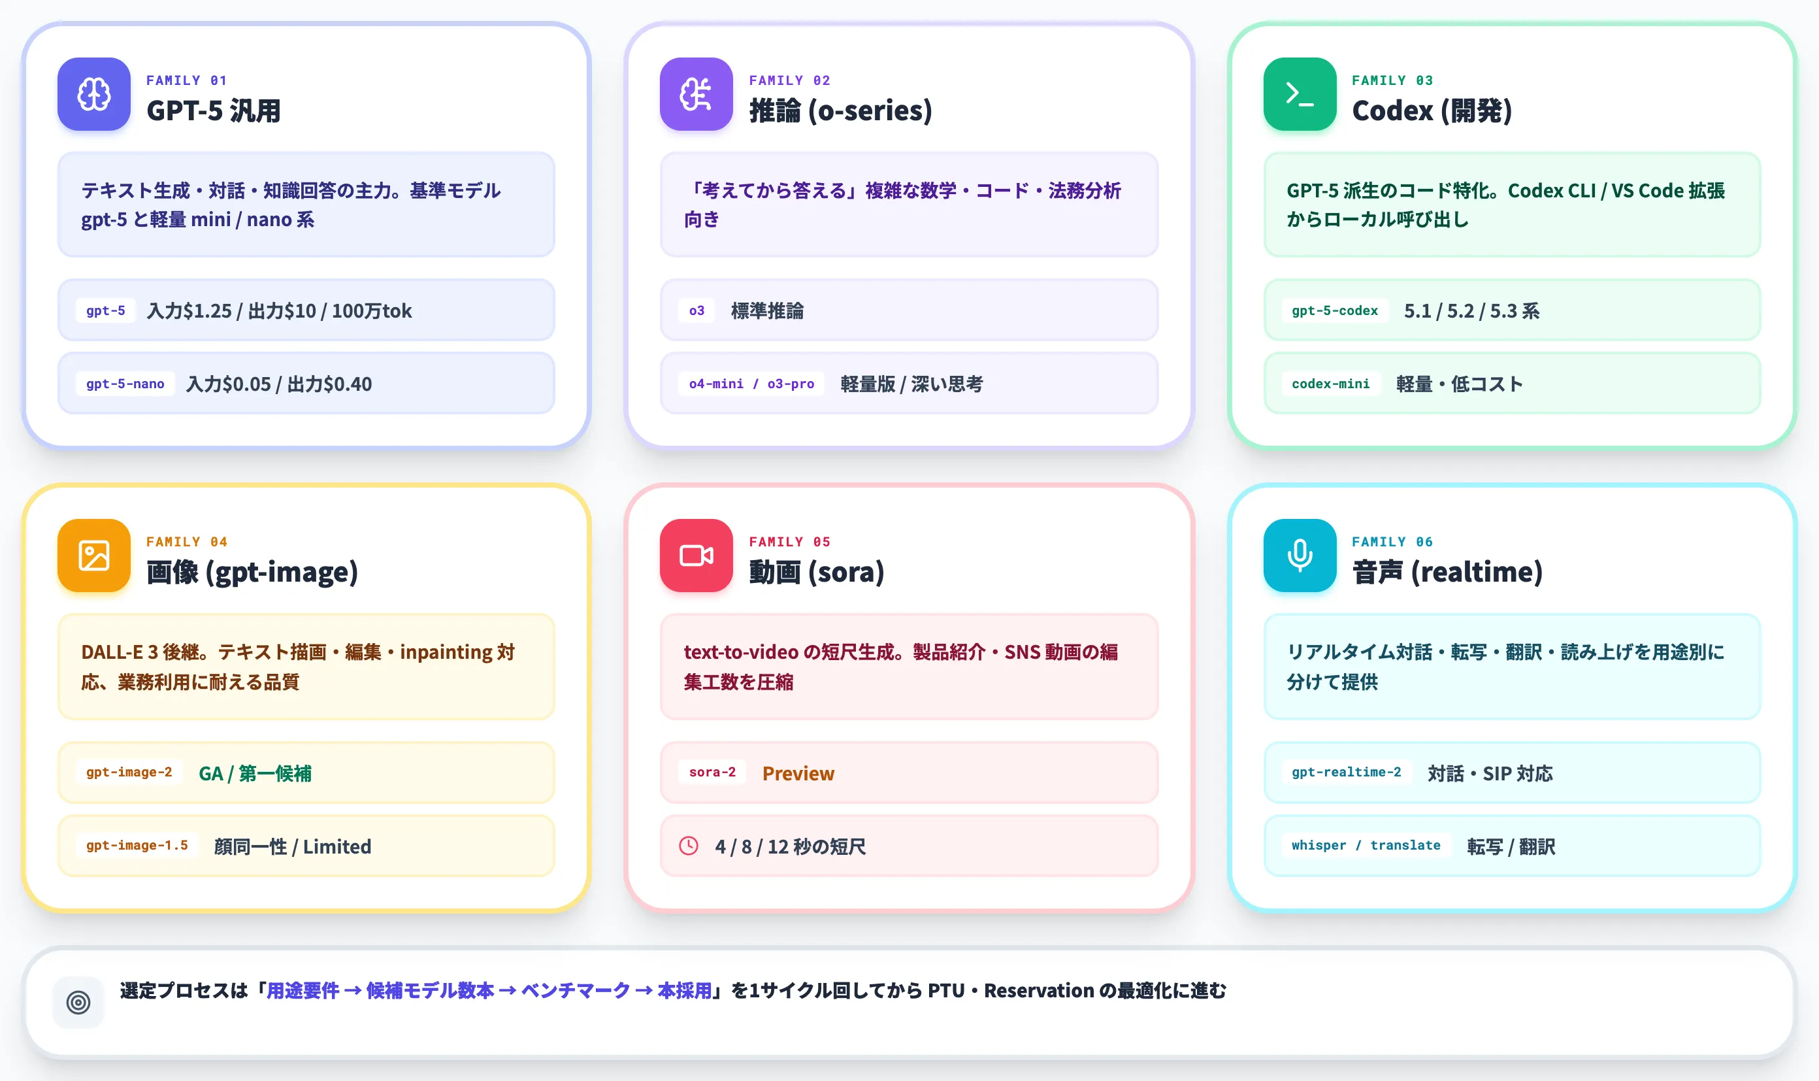Click the clock icon beside 4 / 8 / 12 秒の短尺
The width and height of the screenshot is (1819, 1081).
pyautogui.click(x=689, y=846)
